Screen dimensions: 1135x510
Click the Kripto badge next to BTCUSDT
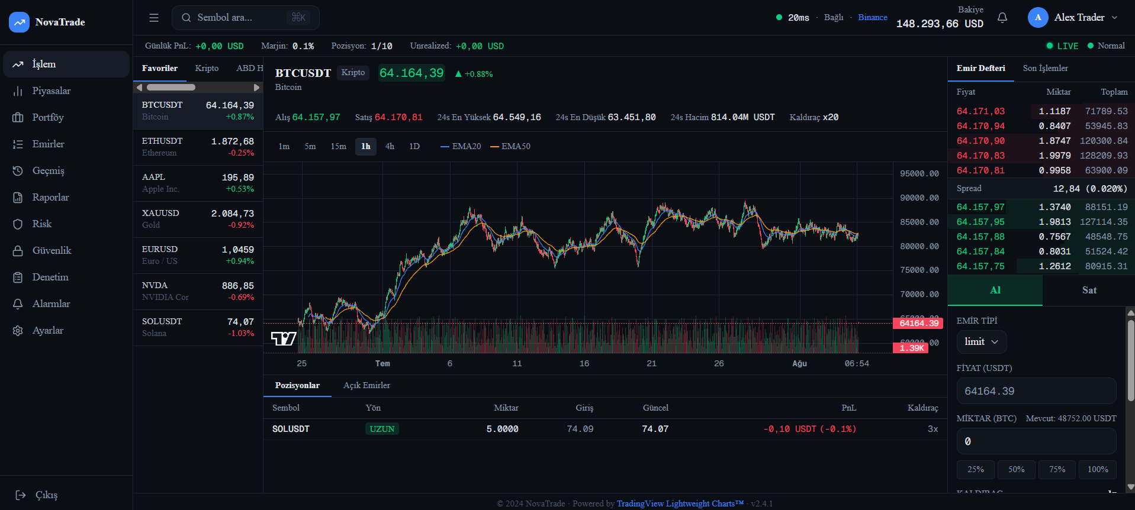point(353,73)
